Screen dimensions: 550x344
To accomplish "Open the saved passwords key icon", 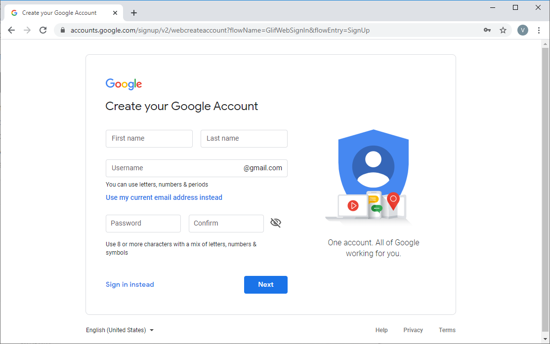I will pyautogui.click(x=487, y=30).
